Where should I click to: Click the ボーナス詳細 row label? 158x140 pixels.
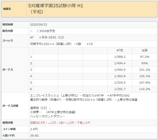coord(10,106)
